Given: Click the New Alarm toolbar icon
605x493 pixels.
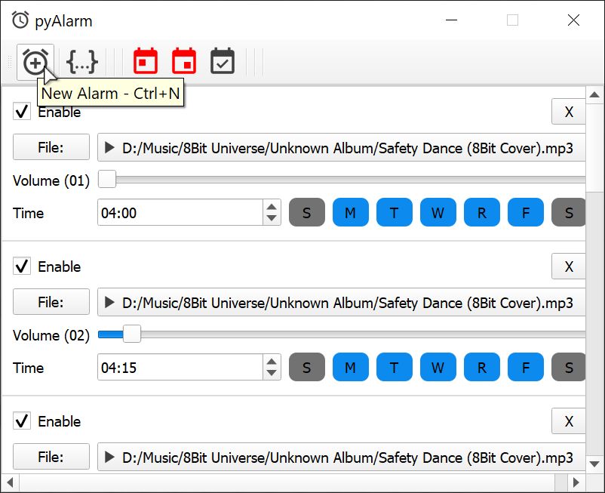Looking at the screenshot, I should [35, 62].
